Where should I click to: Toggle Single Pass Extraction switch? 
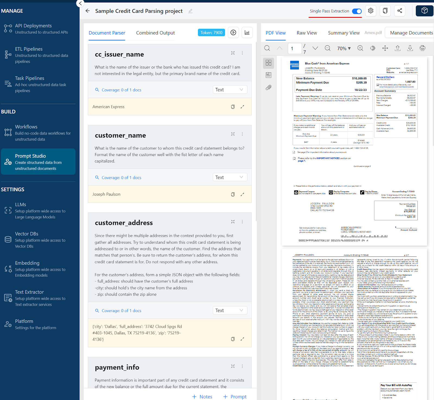[x=357, y=11]
